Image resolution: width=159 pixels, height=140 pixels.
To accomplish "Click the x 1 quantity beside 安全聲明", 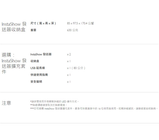I will coord(69,82).
